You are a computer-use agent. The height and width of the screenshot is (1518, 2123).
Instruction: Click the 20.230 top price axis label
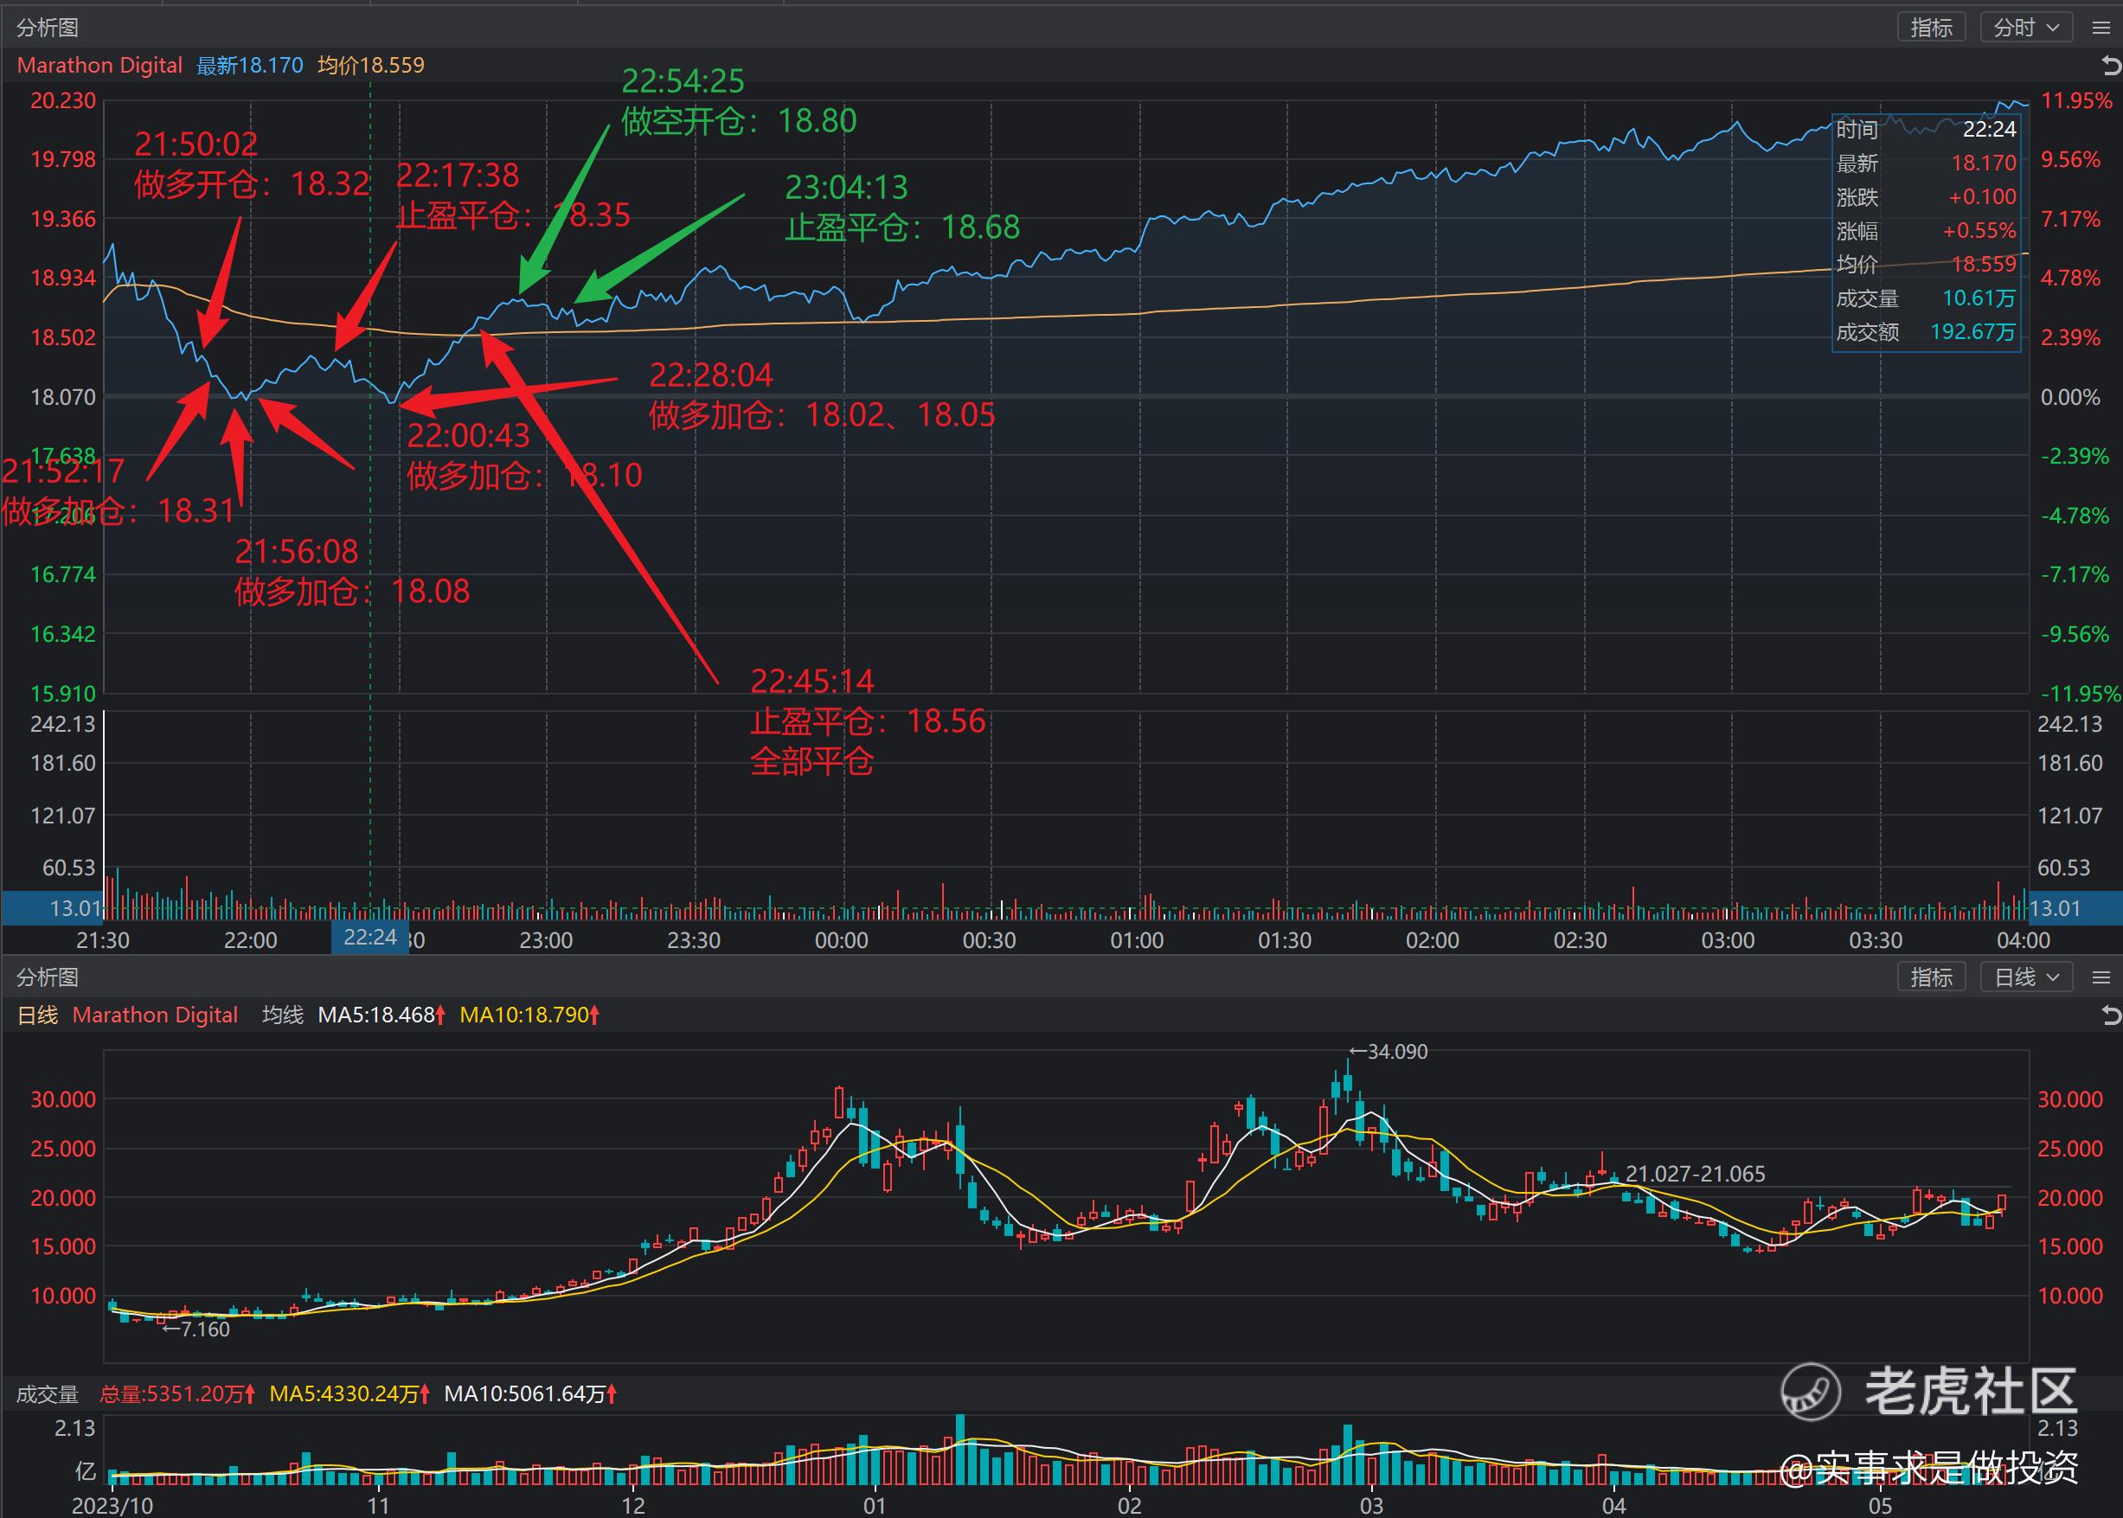tap(63, 101)
